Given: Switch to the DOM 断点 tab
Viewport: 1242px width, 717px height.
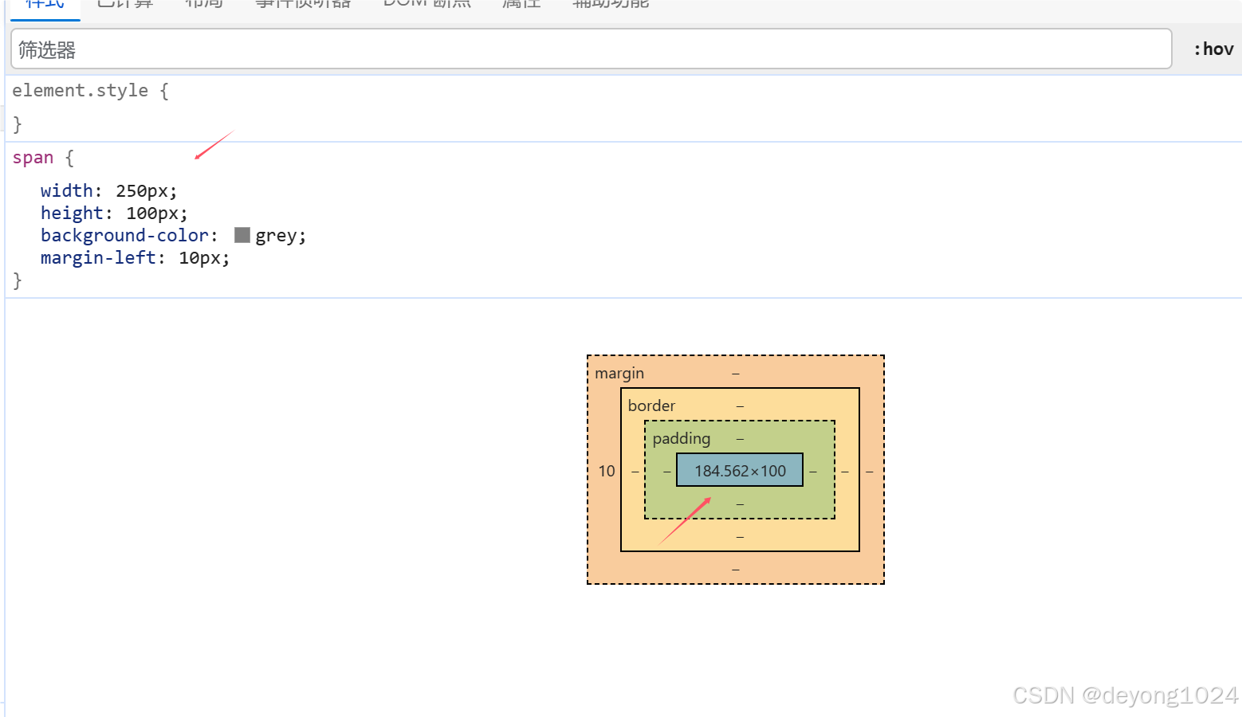Looking at the screenshot, I should click(x=426, y=5).
